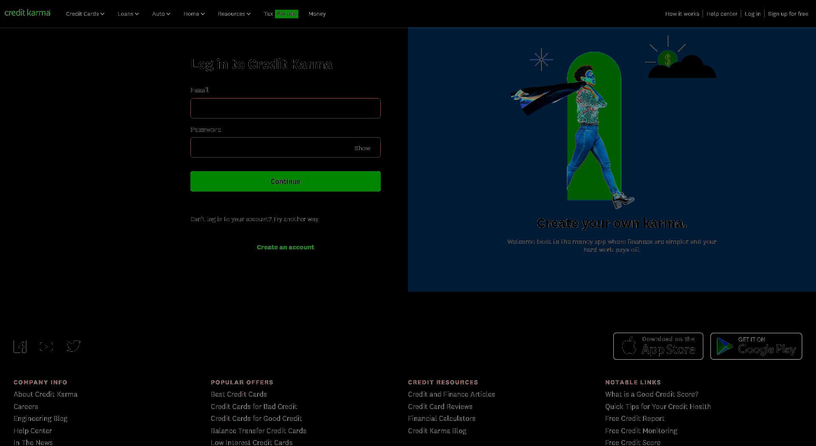Open Help Center footer link

[x=33, y=431]
